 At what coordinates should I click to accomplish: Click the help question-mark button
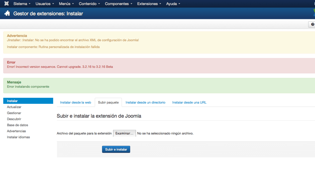coord(312,24)
